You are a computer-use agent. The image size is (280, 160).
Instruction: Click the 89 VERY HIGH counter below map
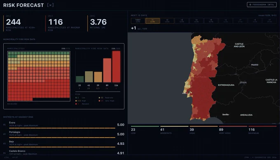233,130
